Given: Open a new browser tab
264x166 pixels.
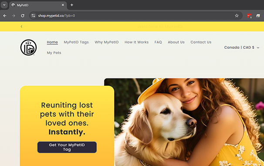Looking at the screenshot, I should (x=72, y=5).
